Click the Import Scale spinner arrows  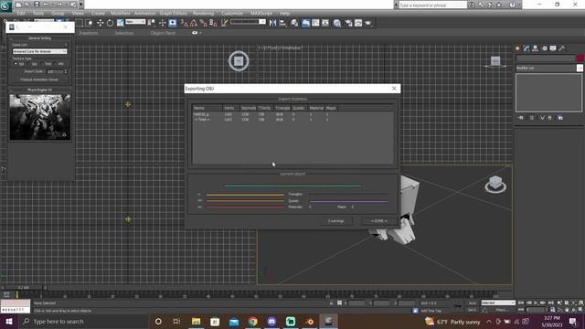[66, 71]
